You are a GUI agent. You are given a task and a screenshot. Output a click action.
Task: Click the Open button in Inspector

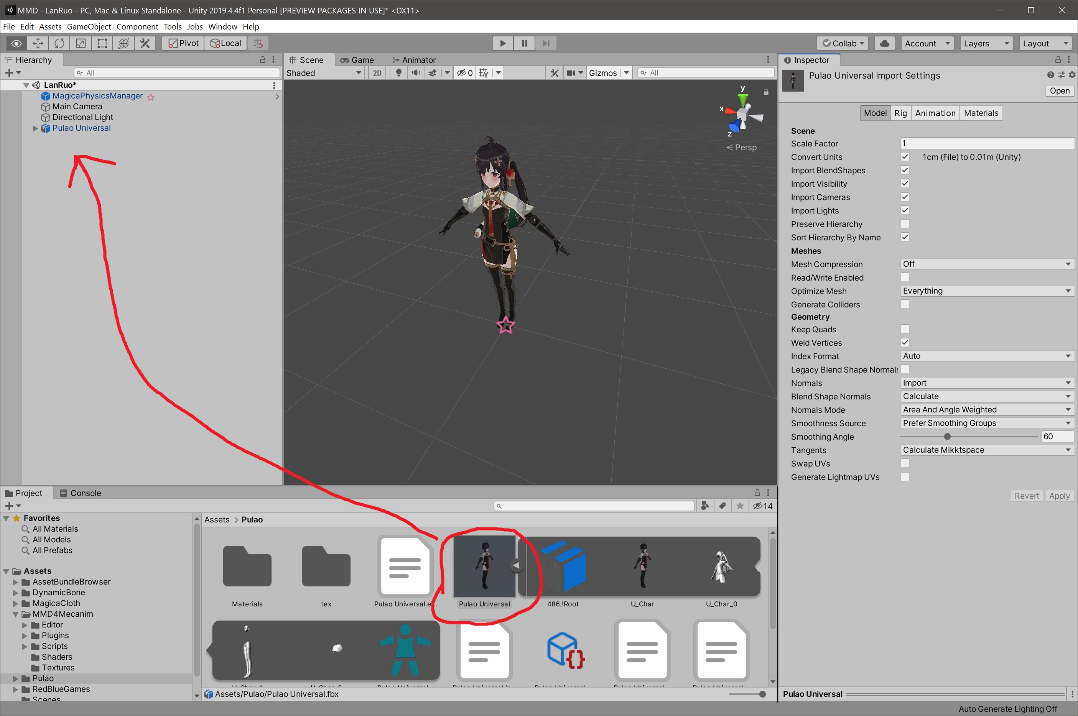click(x=1059, y=90)
